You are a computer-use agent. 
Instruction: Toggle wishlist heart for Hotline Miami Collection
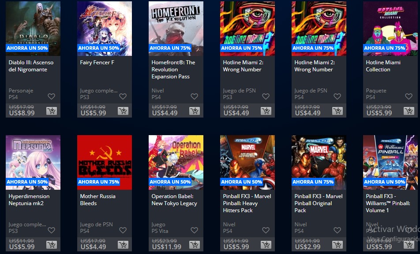pos(409,96)
